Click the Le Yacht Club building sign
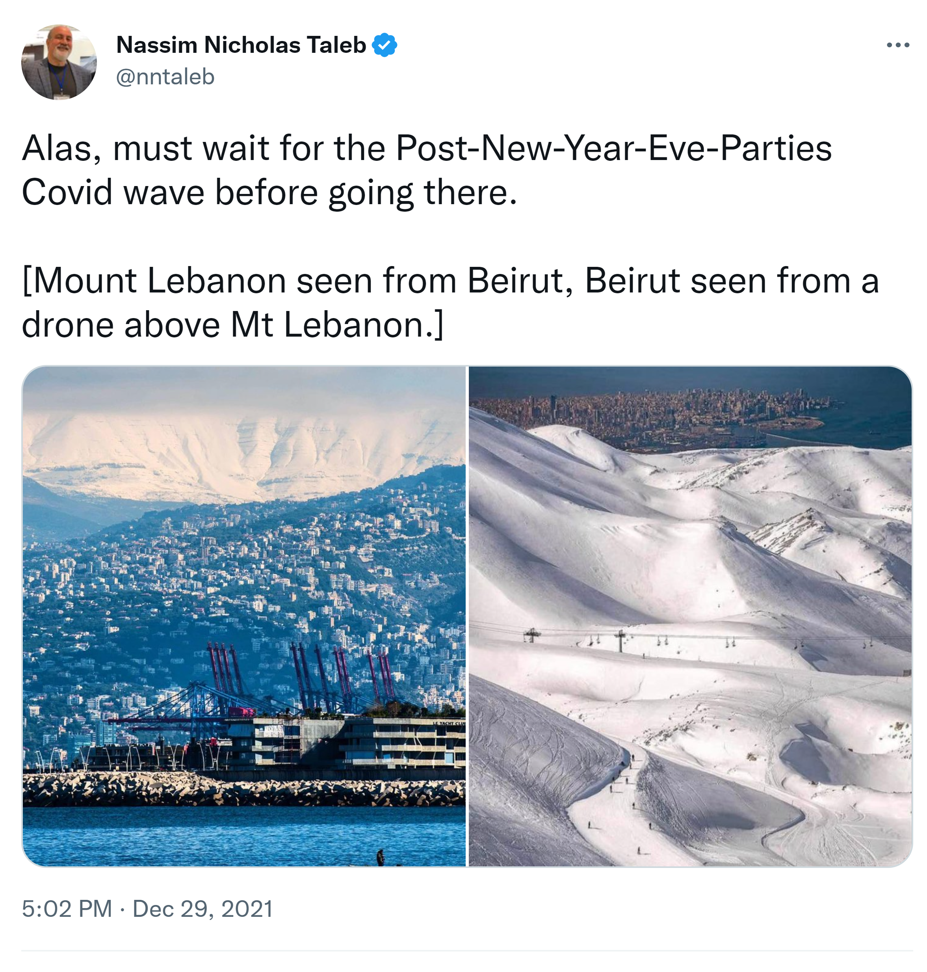Viewport: 927px width, 972px height. coord(448,723)
